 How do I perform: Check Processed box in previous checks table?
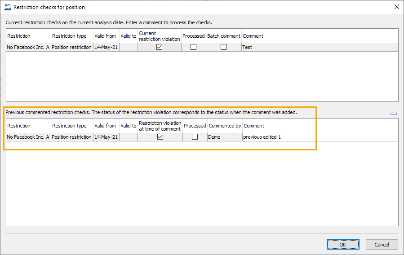195,137
